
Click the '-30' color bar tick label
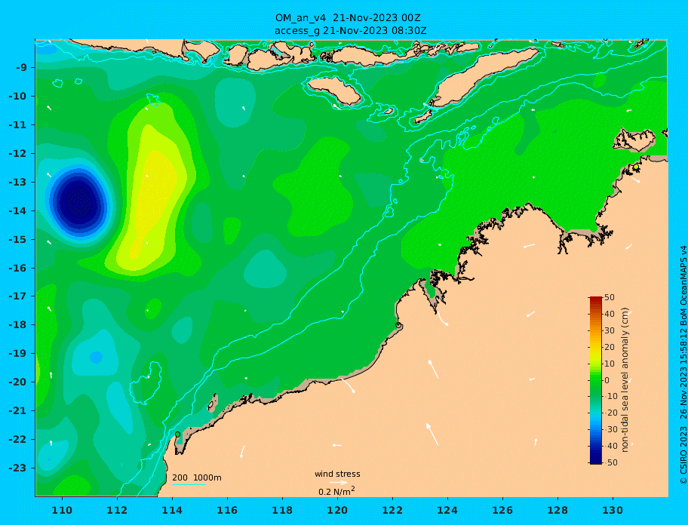pos(610,429)
